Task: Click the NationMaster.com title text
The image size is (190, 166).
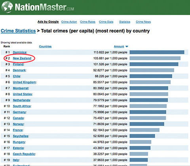Action: [44, 7]
